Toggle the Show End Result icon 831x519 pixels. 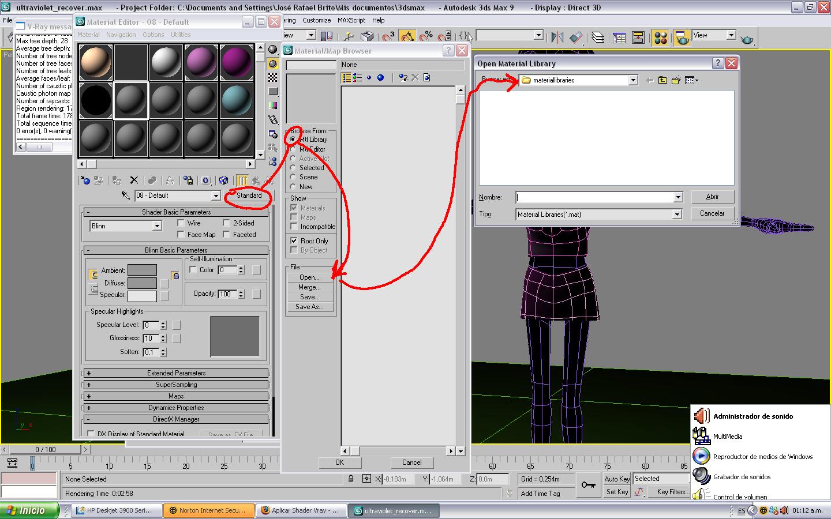click(242, 180)
